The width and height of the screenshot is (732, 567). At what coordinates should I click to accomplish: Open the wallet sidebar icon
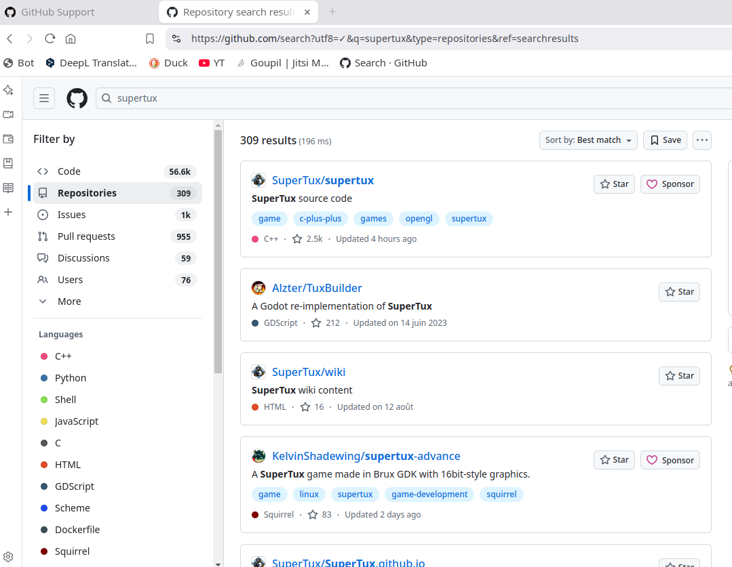[8, 139]
